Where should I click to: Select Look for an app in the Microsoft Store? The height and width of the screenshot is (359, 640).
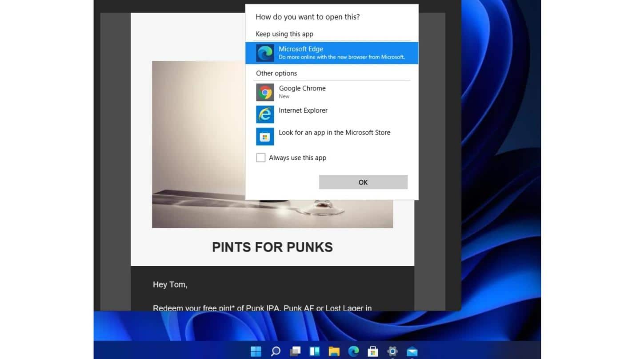point(332,136)
